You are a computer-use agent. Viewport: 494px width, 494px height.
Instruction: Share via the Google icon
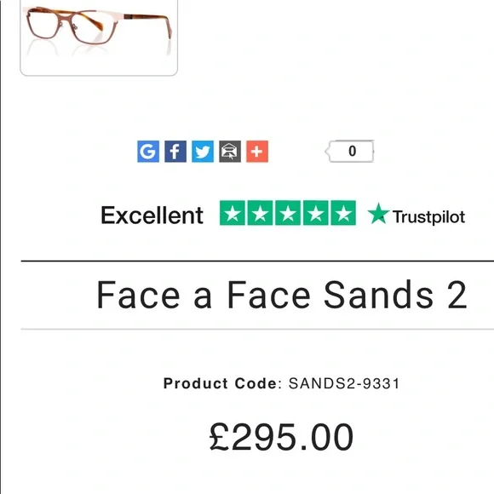tap(148, 152)
